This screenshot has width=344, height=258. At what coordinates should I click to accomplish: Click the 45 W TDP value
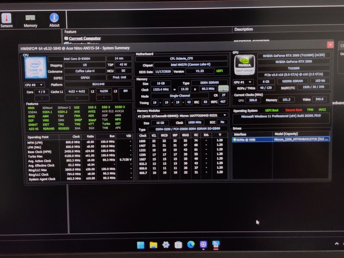point(123,64)
